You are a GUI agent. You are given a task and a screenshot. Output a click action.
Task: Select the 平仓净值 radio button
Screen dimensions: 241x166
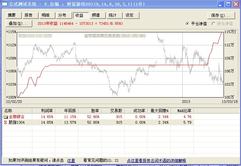click(188, 24)
